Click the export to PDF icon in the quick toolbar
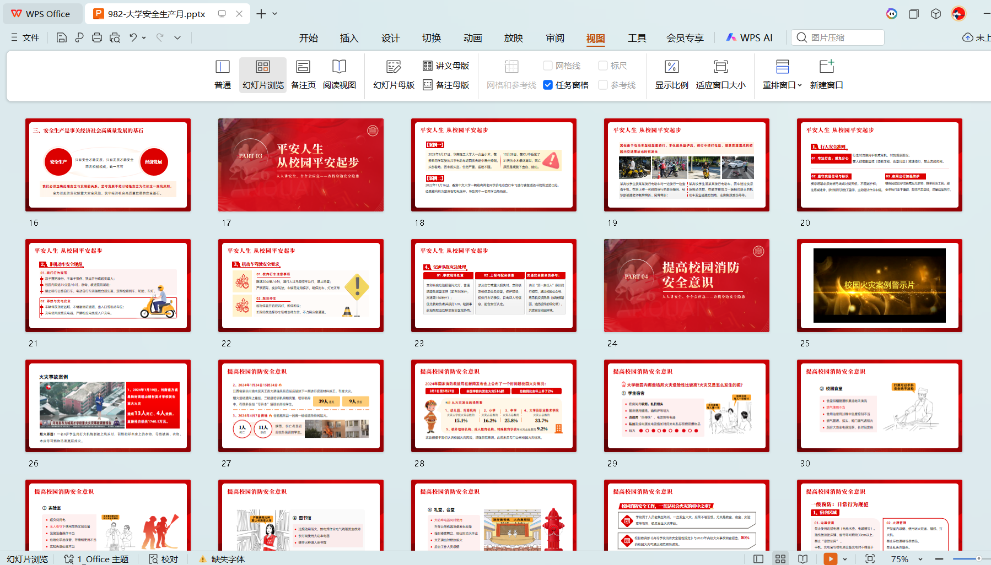This screenshot has height=565, width=991. [x=79, y=37]
